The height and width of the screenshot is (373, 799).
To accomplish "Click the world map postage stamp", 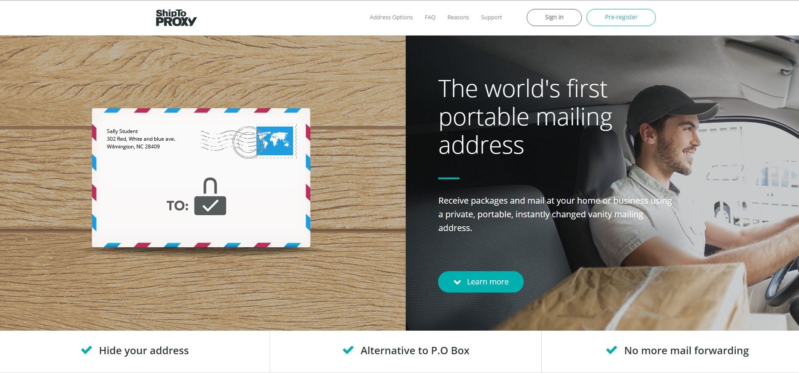I will click(x=276, y=141).
